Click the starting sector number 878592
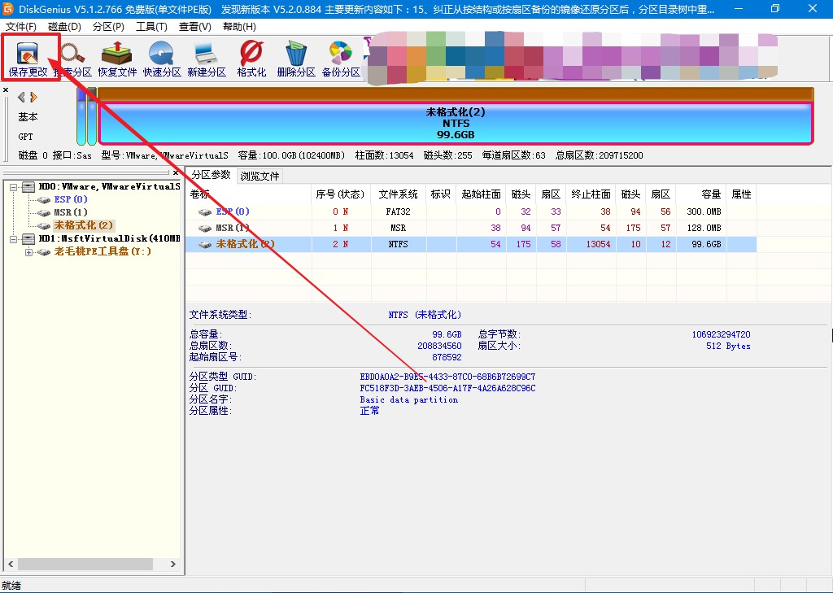Screen dimensions: 833x593 pos(447,357)
